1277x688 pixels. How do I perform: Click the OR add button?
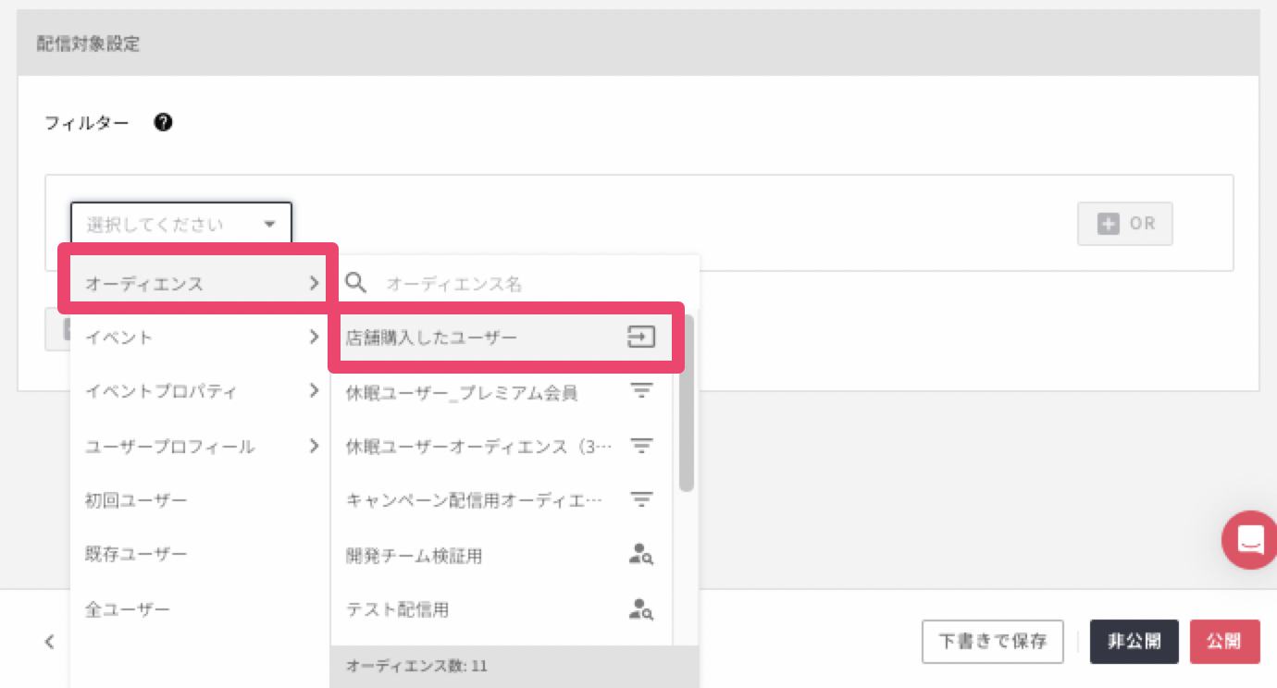[1124, 224]
